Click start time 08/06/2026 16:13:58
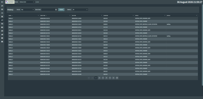Image resolution: width=203 pixels, height=99 pixels. [x=45, y=75]
